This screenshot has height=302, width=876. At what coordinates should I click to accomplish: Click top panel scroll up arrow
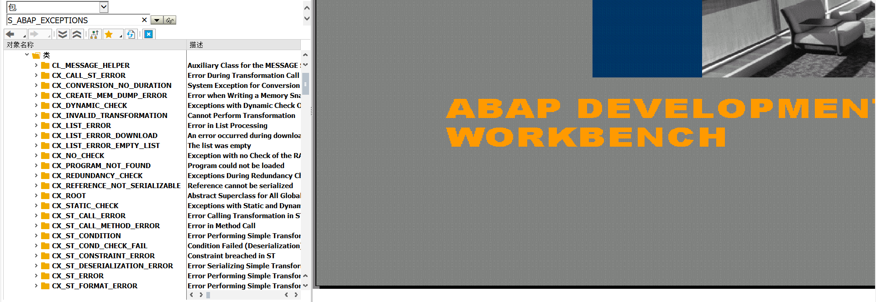(x=307, y=8)
